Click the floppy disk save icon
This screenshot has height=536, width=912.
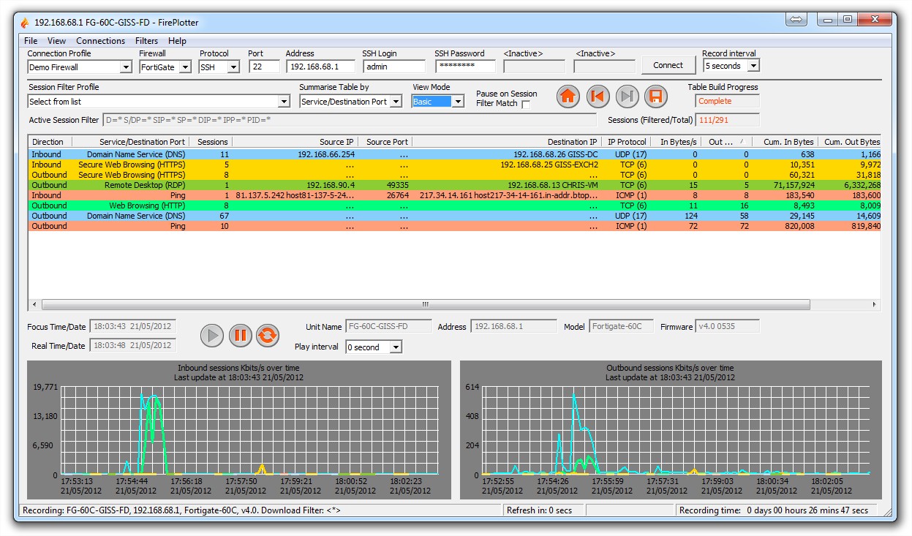point(656,97)
